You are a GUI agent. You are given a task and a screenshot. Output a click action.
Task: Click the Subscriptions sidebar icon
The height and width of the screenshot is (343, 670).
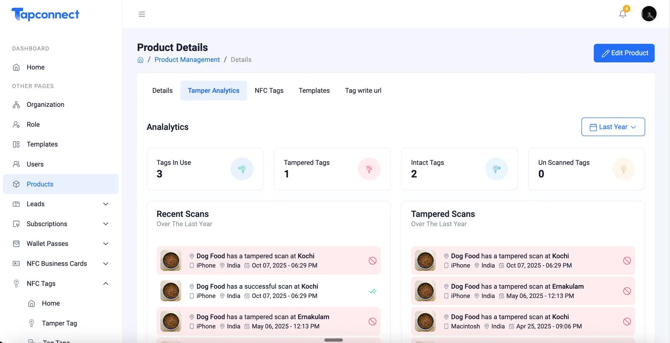(16, 224)
